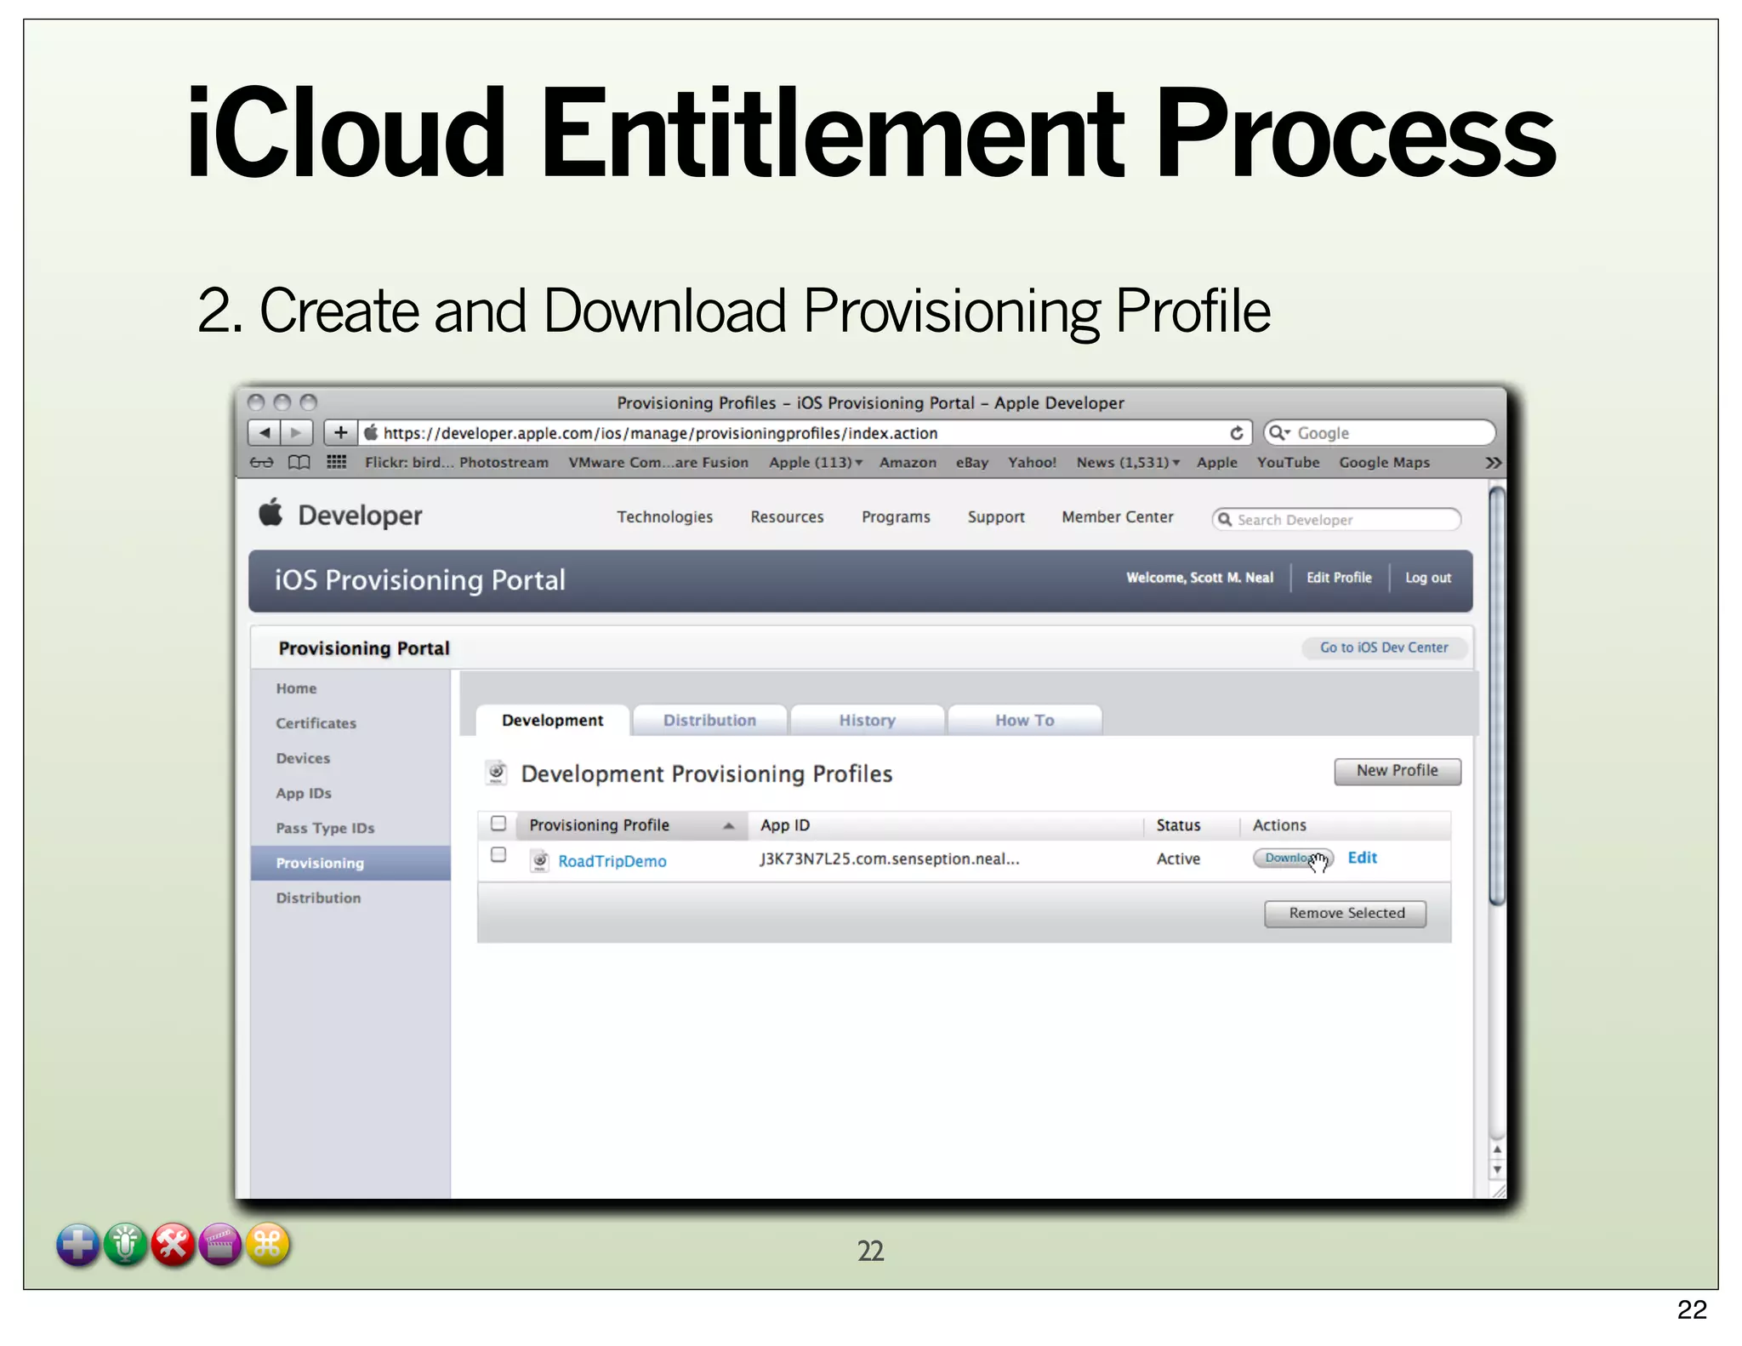Open the Apple (113) bookmark dropdown
The image size is (1742, 1346).
[816, 462]
